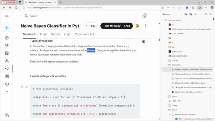Image resolution: width=215 pixels, height=121 pixels.
Task: Close the Favoris panel
Action: (211, 14)
